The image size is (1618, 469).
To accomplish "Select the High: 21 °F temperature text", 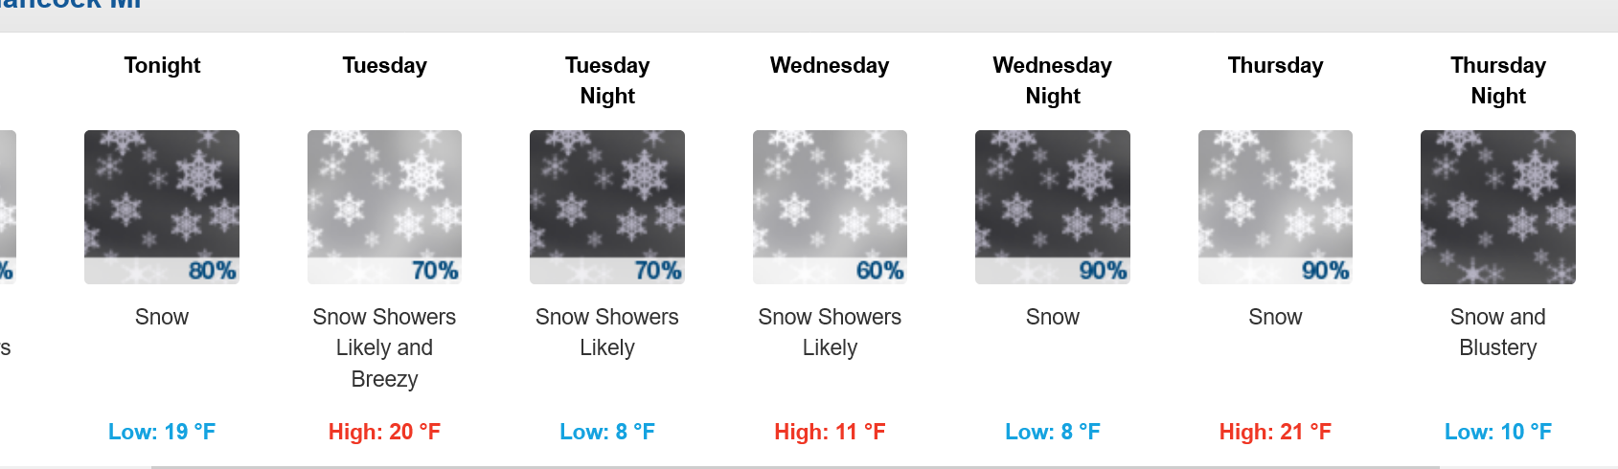I will click(x=1275, y=432).
